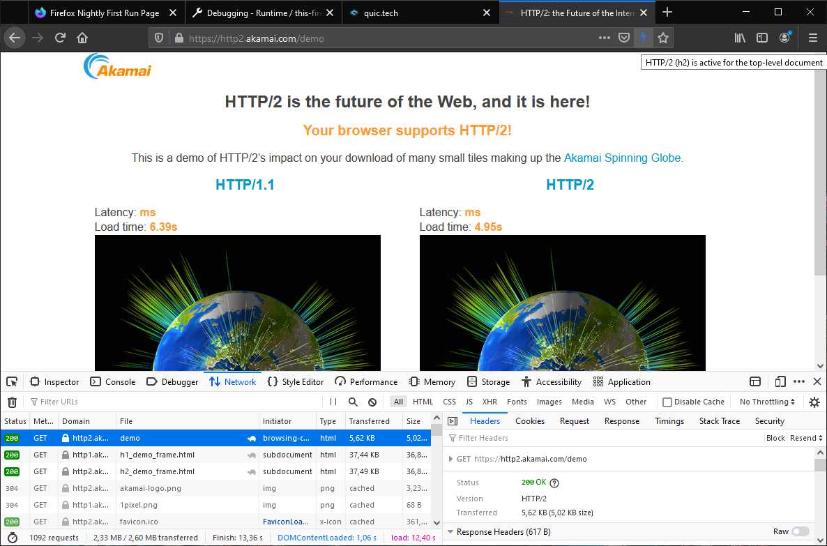The image size is (827, 546).
Task: Go to the Firefox home page
Action: (x=82, y=38)
